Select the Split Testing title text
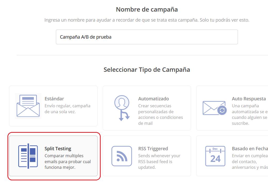Viewport: 268px width, 185px height. coord(58,148)
